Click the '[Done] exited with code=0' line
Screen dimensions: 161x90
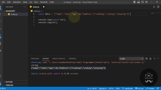pos(55,73)
